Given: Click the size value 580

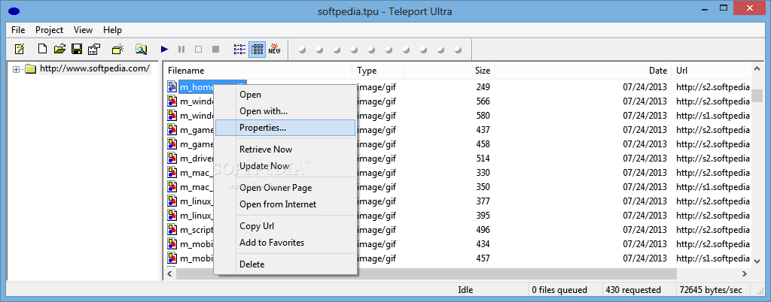Looking at the screenshot, I should (483, 116).
